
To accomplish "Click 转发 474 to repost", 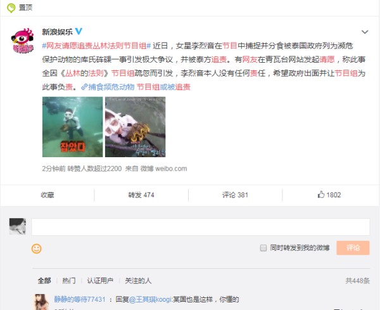I will click(x=141, y=195).
